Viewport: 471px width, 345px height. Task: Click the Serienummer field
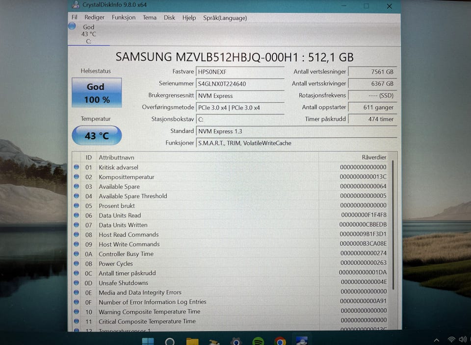240,84
